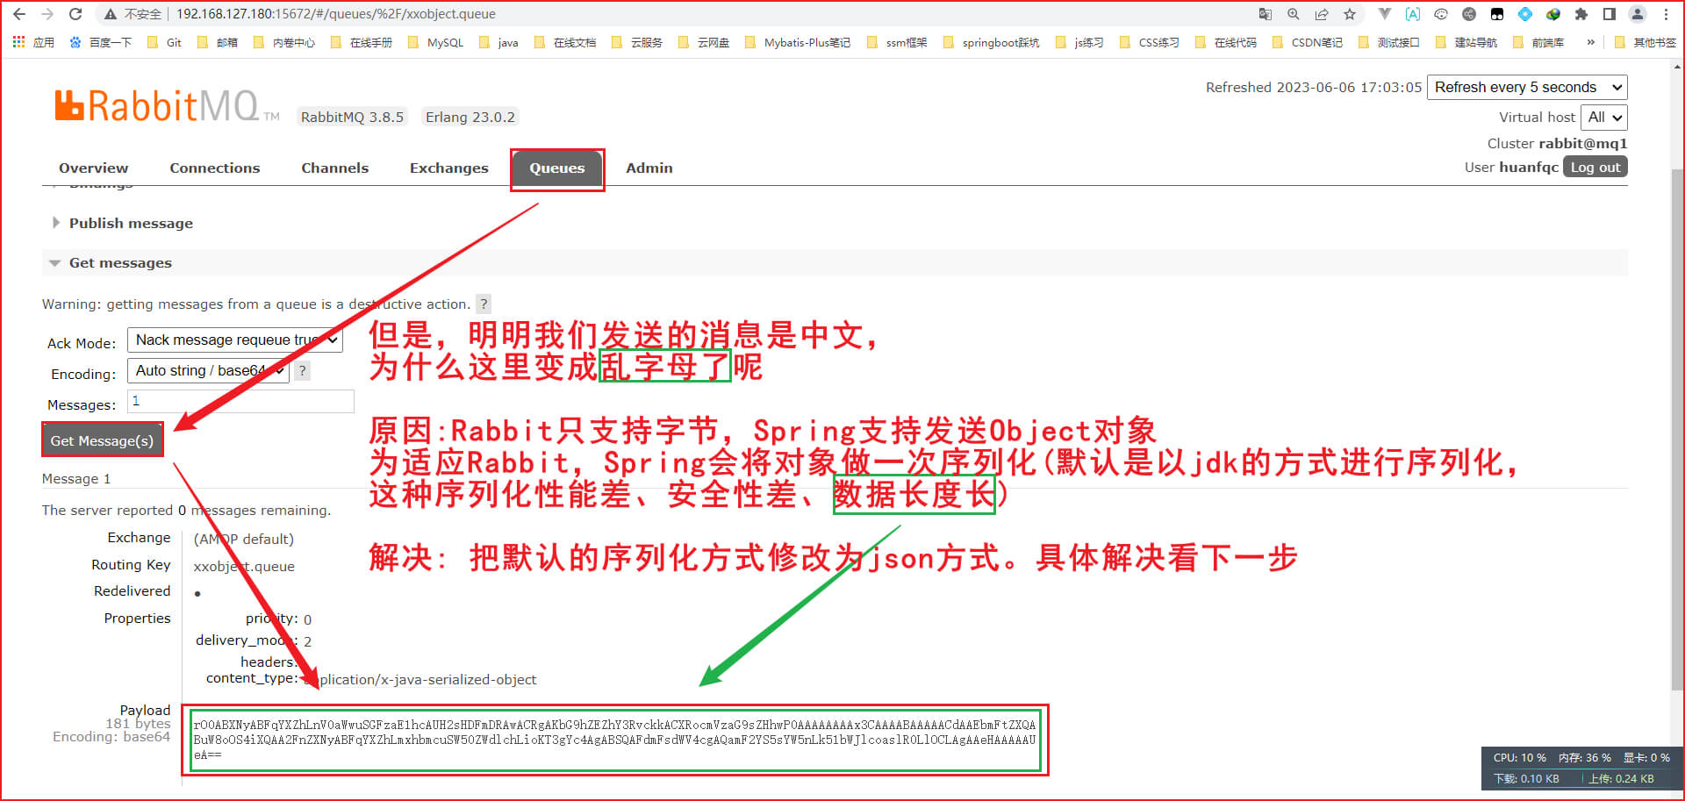Switch to the Connections tab
Viewport: 1685px width, 801px height.
click(x=215, y=168)
